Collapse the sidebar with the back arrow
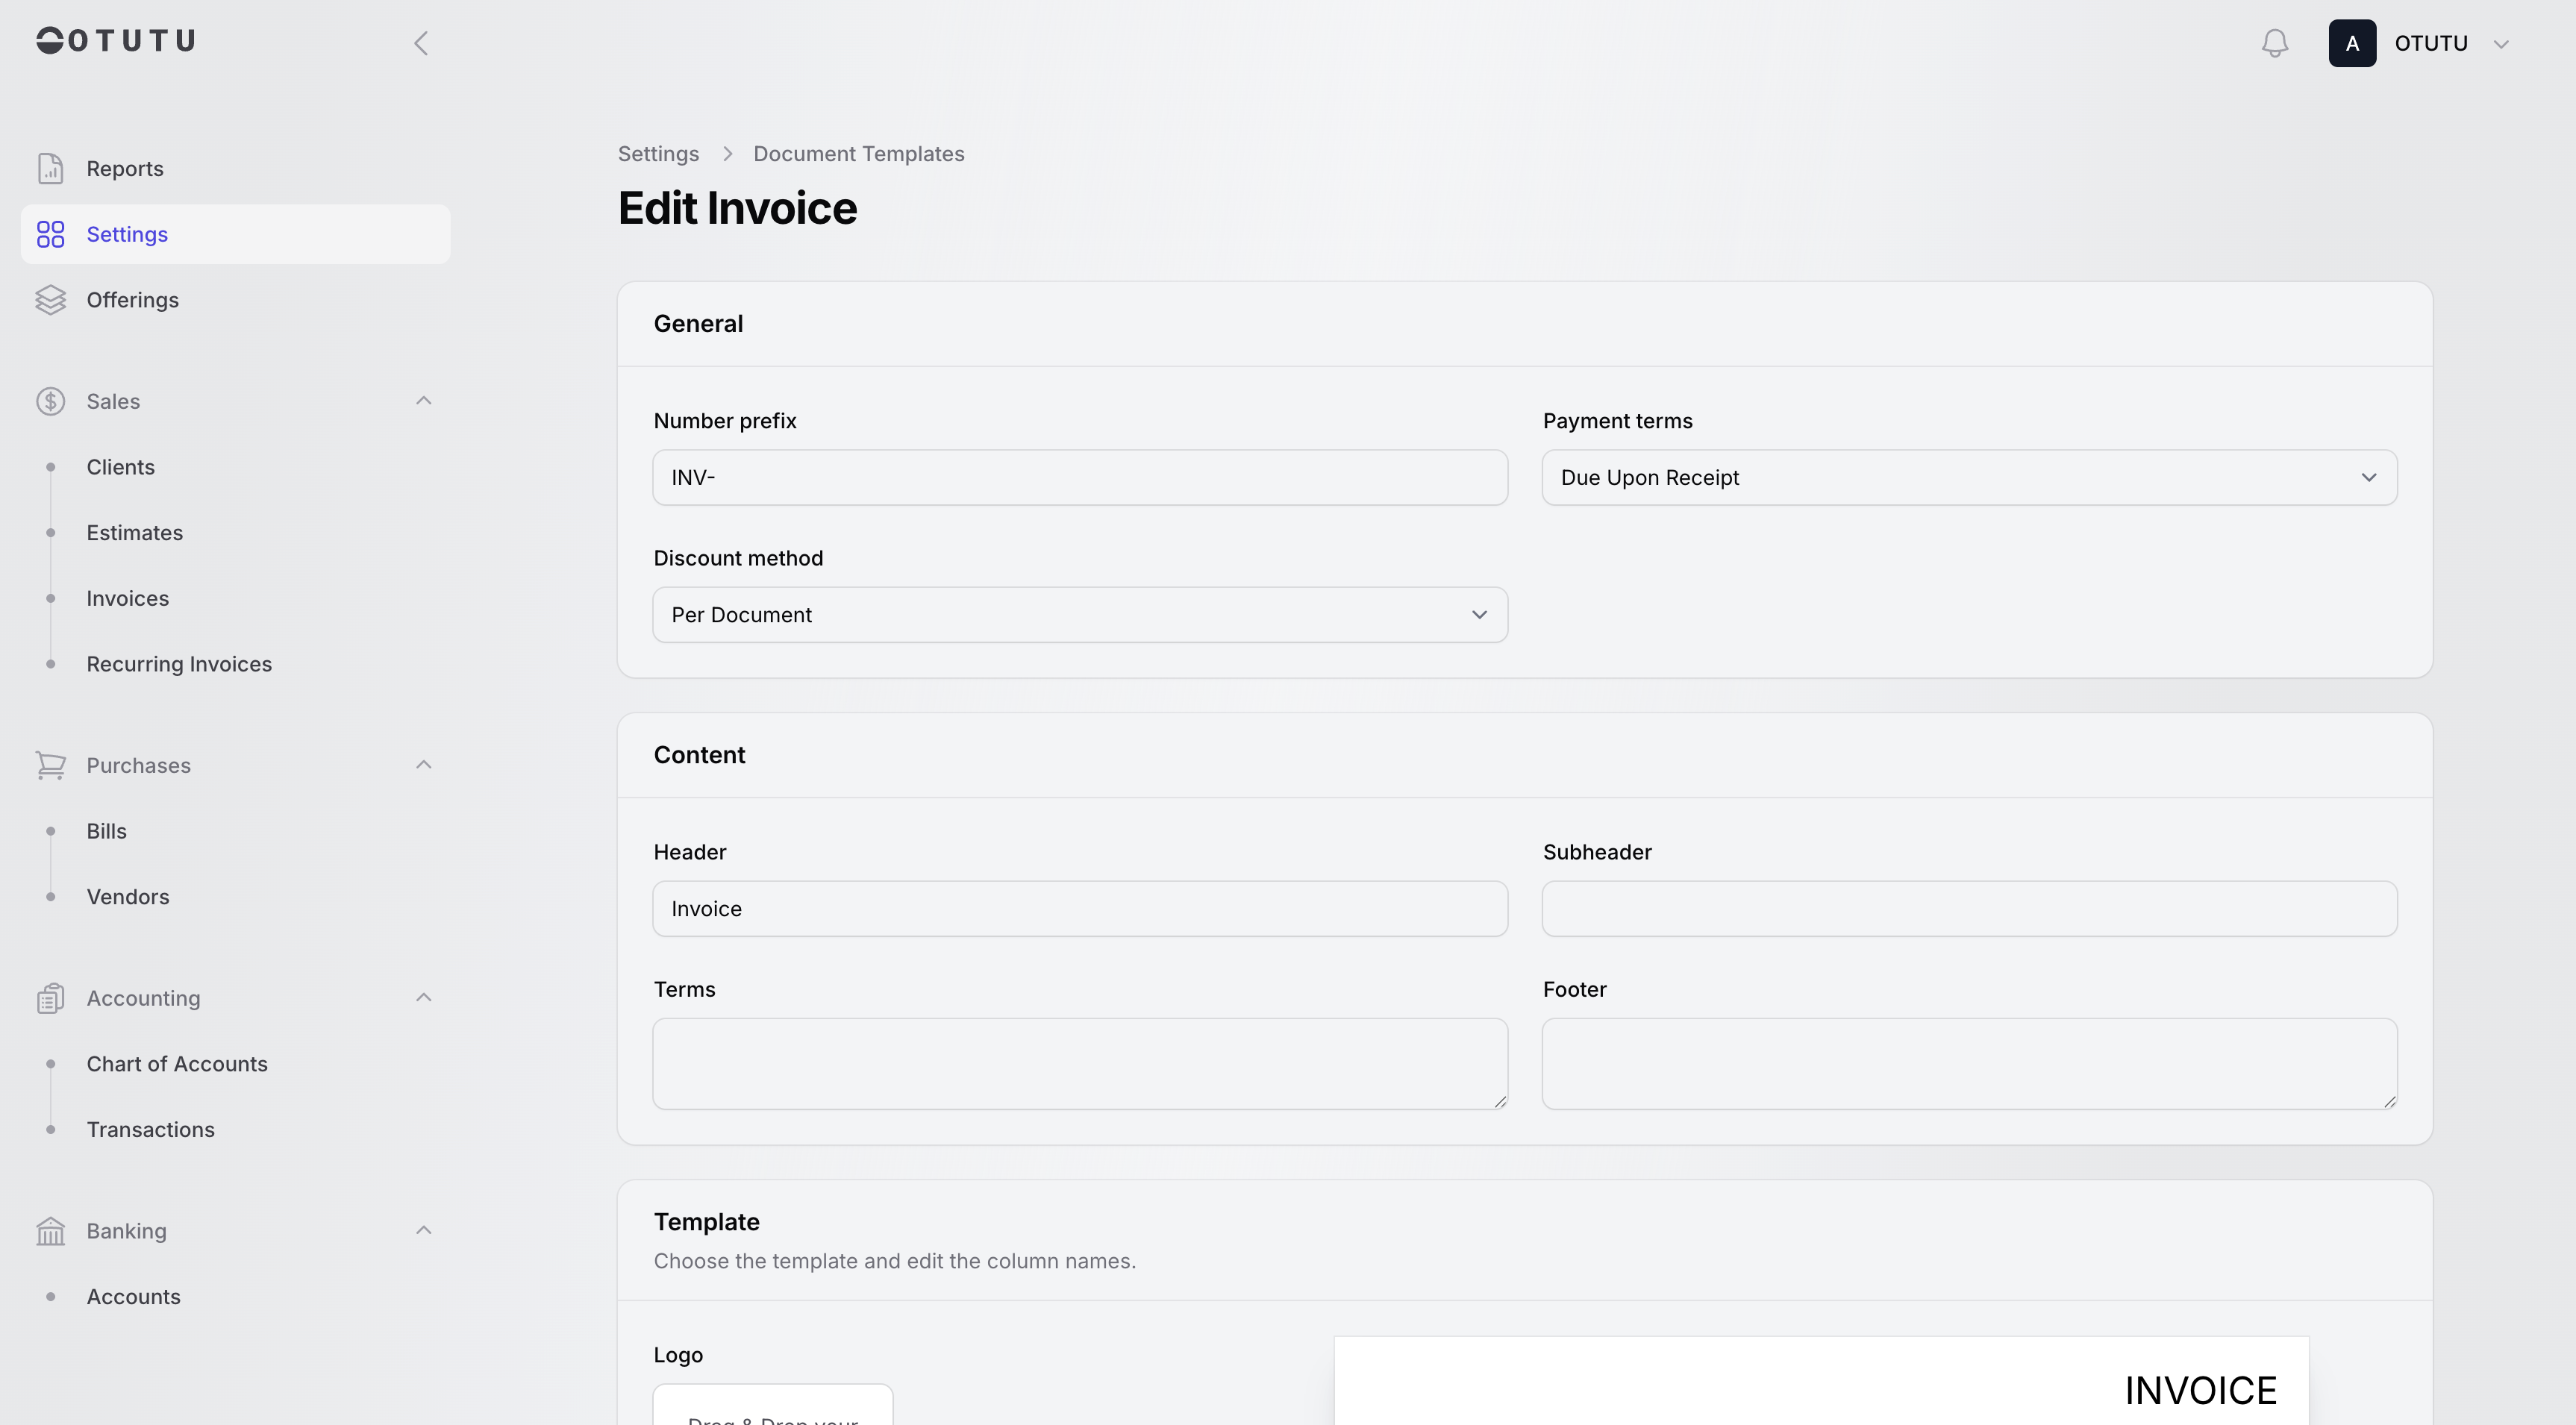 pos(421,43)
